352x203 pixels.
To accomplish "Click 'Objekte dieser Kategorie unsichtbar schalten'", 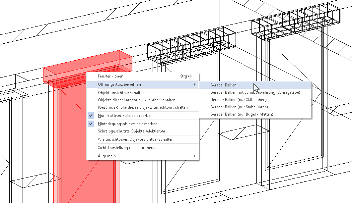I will click(143, 100).
